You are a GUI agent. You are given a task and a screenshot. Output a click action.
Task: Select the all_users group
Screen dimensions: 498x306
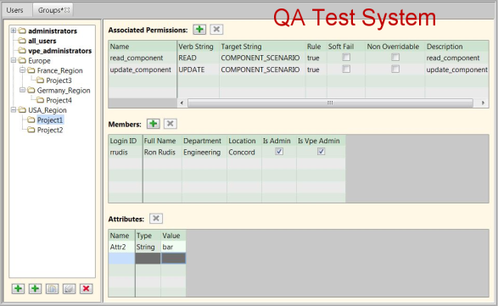(42, 41)
